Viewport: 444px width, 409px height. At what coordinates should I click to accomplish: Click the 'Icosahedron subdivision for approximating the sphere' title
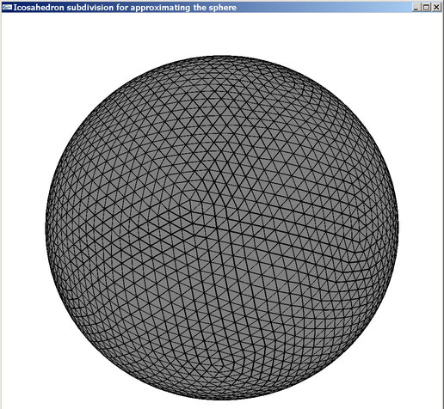coord(125,8)
